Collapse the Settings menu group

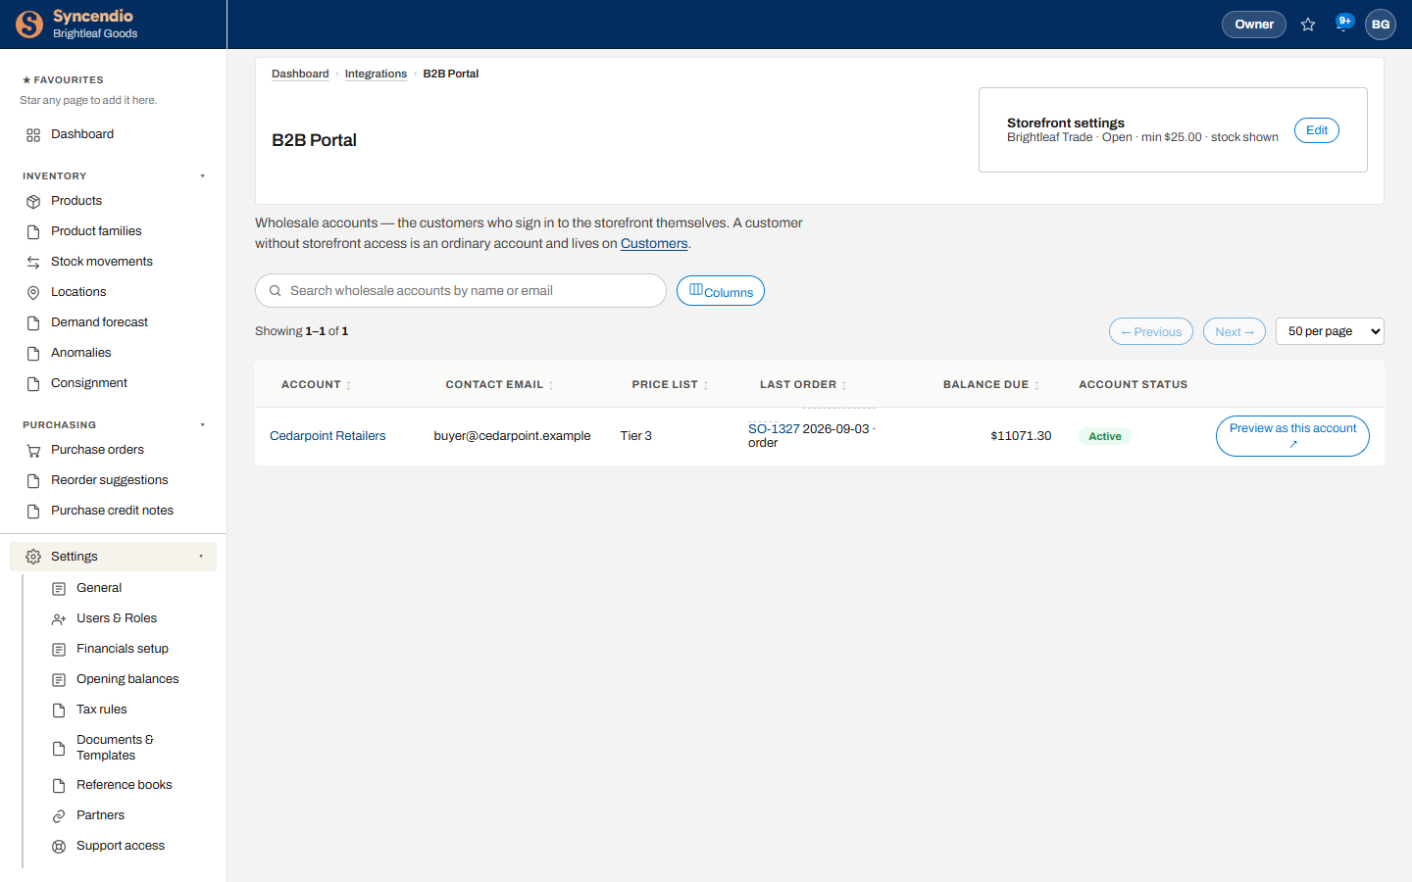[x=201, y=557]
